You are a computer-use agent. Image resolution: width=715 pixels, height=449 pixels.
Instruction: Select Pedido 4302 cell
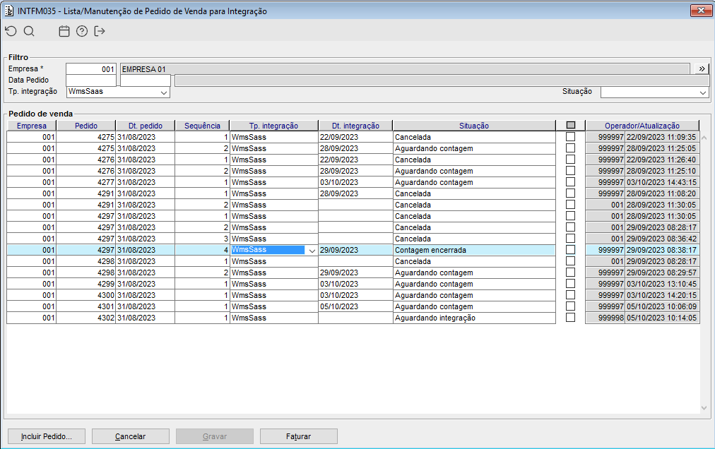pyautogui.click(x=85, y=318)
